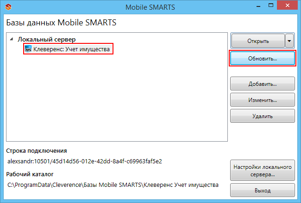Click the Базы данных Mobile SMARTS heading
The width and height of the screenshot is (301, 203).
[x=61, y=23]
